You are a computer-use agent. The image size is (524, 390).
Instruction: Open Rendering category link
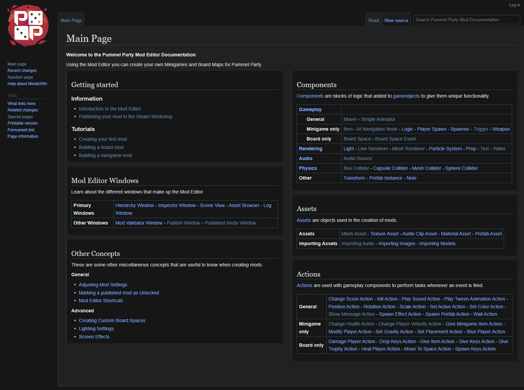coord(310,149)
